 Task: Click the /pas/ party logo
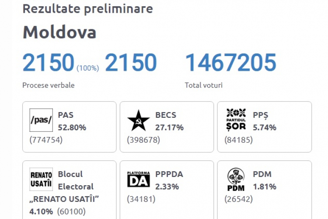tap(41, 120)
